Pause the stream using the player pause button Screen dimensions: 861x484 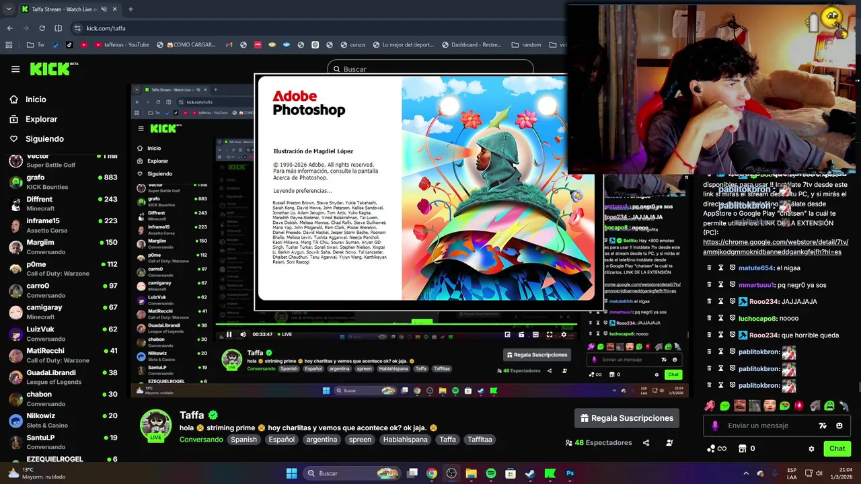229,334
